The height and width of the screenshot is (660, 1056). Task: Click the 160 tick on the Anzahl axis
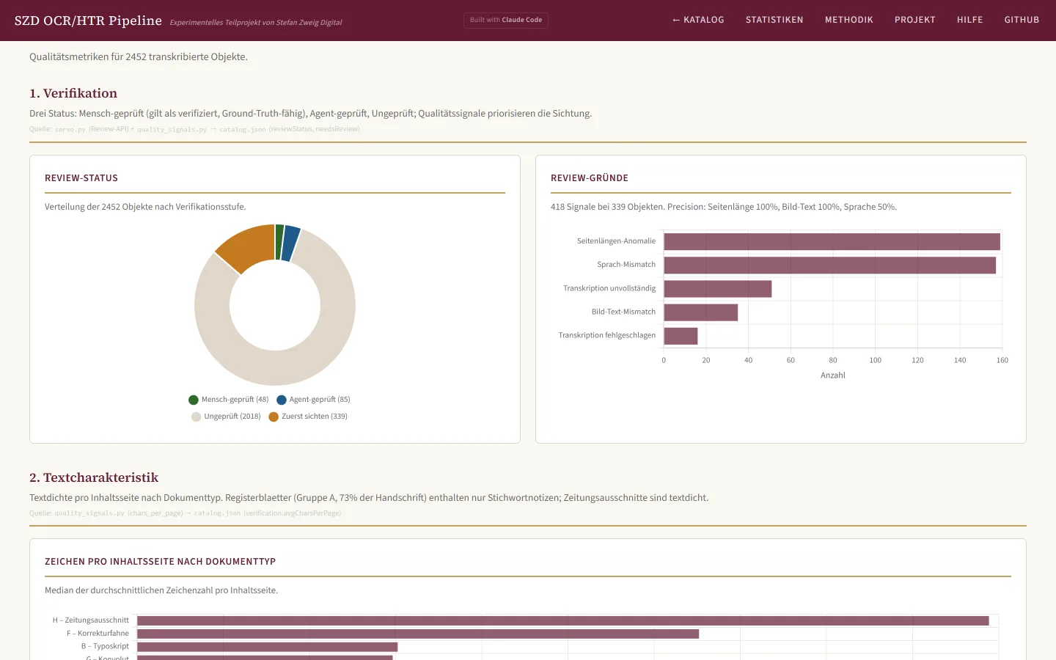point(1002,360)
